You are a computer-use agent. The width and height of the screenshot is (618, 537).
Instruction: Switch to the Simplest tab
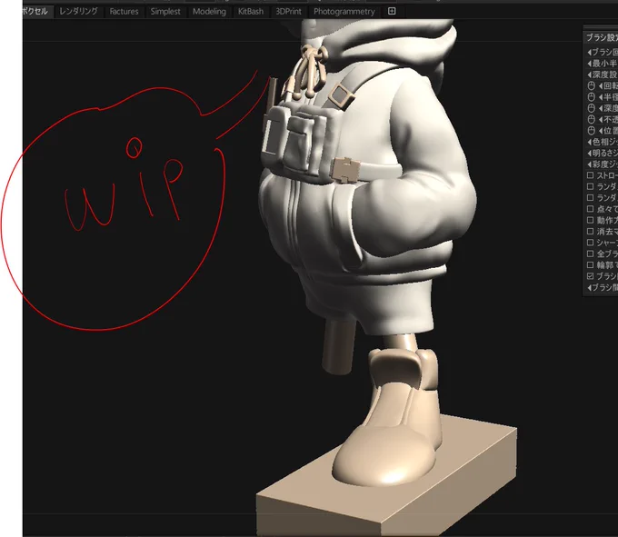pyautogui.click(x=165, y=12)
